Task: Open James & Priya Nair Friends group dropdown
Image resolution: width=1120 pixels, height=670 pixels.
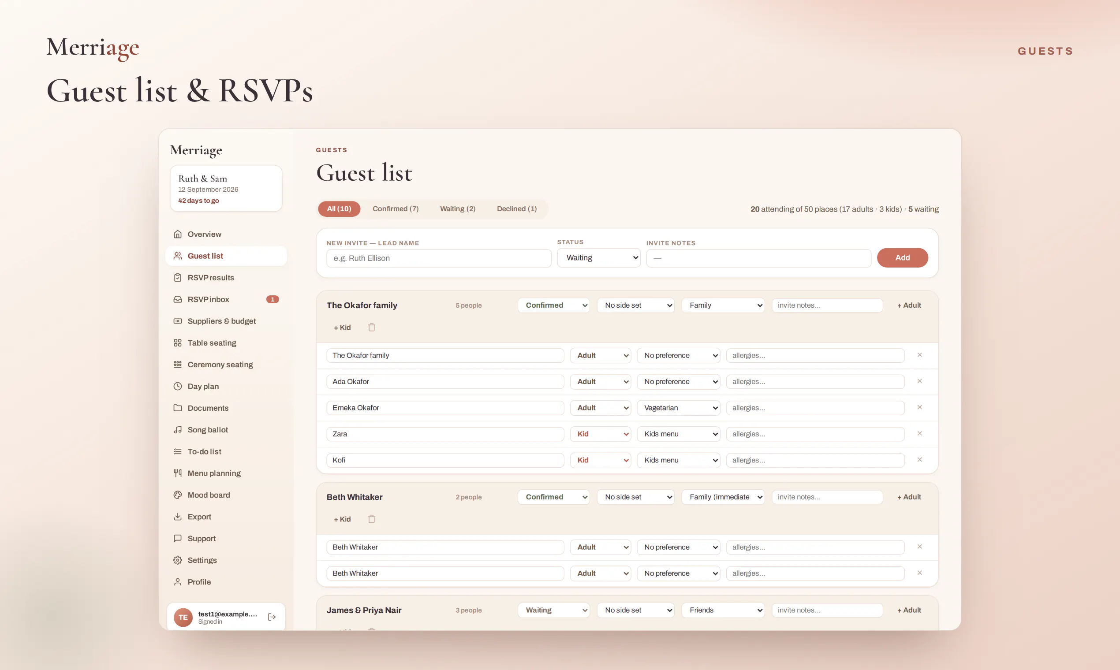Action: [723, 610]
